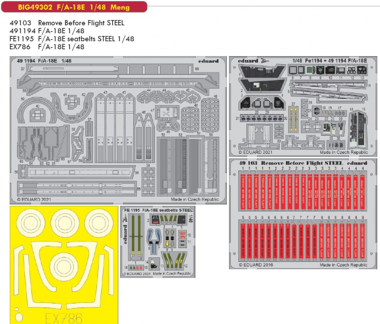The image size is (380, 324).
Task: Open the coloured Fe1194 instrument panel fret image
Action: (303, 106)
